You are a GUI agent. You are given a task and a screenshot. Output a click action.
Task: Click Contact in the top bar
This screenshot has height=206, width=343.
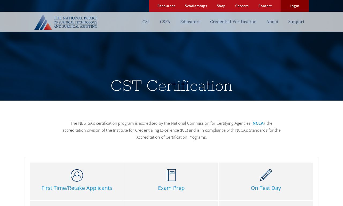(265, 6)
